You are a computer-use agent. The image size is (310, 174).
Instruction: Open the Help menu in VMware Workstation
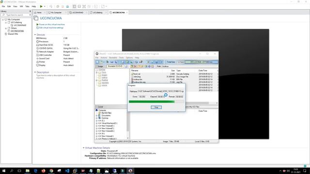[34, 6]
